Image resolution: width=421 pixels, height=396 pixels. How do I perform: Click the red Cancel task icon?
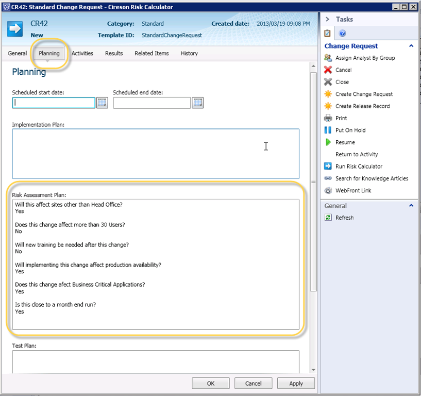click(328, 70)
